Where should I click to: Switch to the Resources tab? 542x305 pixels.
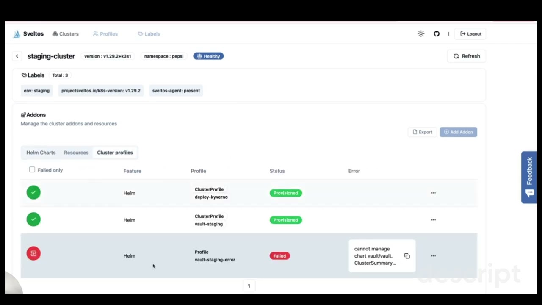pyautogui.click(x=76, y=152)
